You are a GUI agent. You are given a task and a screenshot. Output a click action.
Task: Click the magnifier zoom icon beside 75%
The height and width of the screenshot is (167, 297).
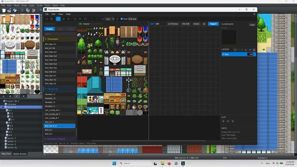[103, 19]
